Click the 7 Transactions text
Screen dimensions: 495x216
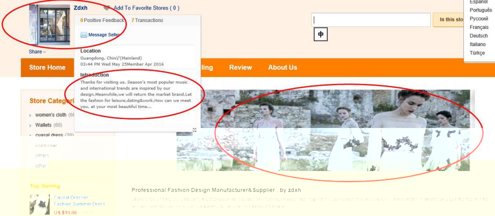(x=147, y=20)
